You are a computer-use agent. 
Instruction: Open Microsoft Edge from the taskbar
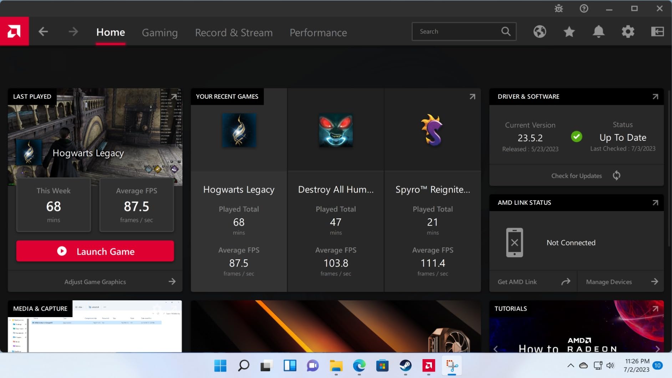click(x=359, y=366)
